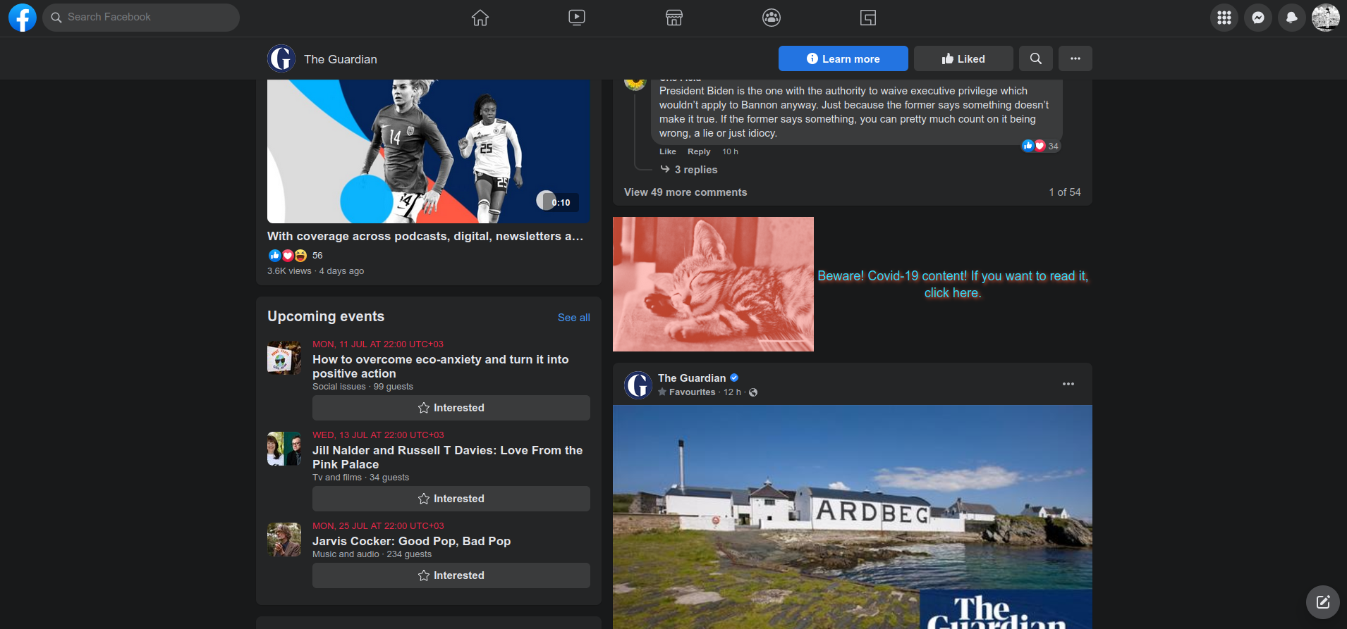Focus the Search Facebook field

[141, 18]
